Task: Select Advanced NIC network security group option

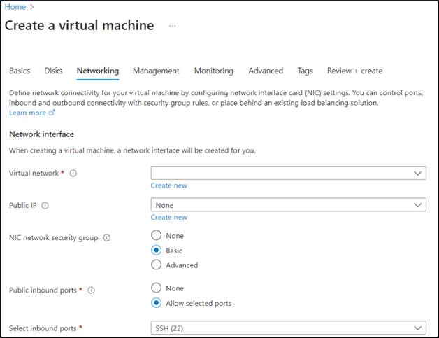Action: [157, 265]
